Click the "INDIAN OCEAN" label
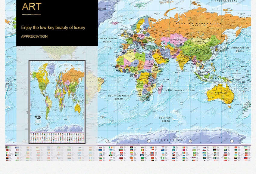 (185, 90)
